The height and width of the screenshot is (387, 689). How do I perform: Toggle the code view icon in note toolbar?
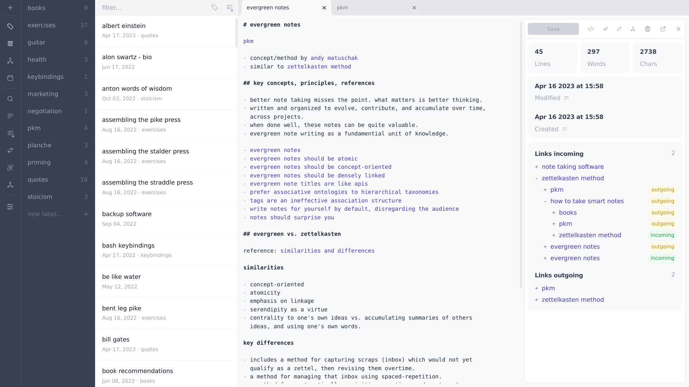pos(591,29)
